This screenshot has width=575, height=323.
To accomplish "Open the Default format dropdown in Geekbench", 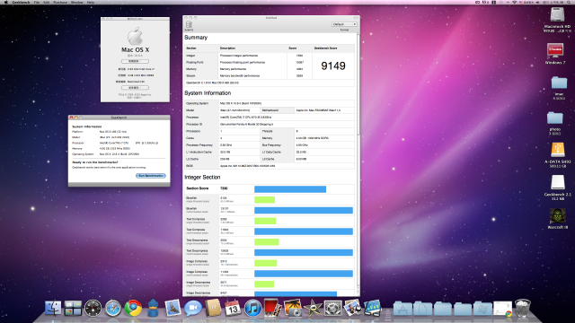I will pos(344,24).
